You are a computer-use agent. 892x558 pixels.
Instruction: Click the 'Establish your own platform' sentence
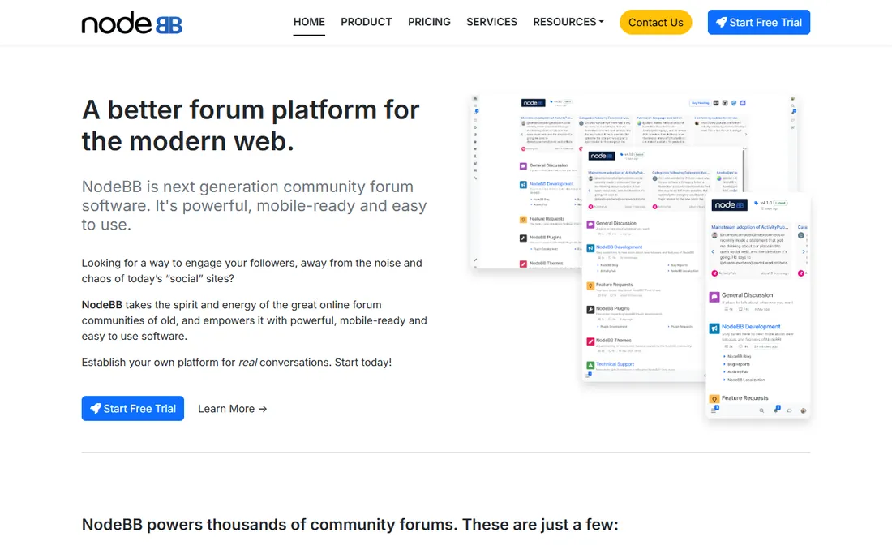click(237, 363)
